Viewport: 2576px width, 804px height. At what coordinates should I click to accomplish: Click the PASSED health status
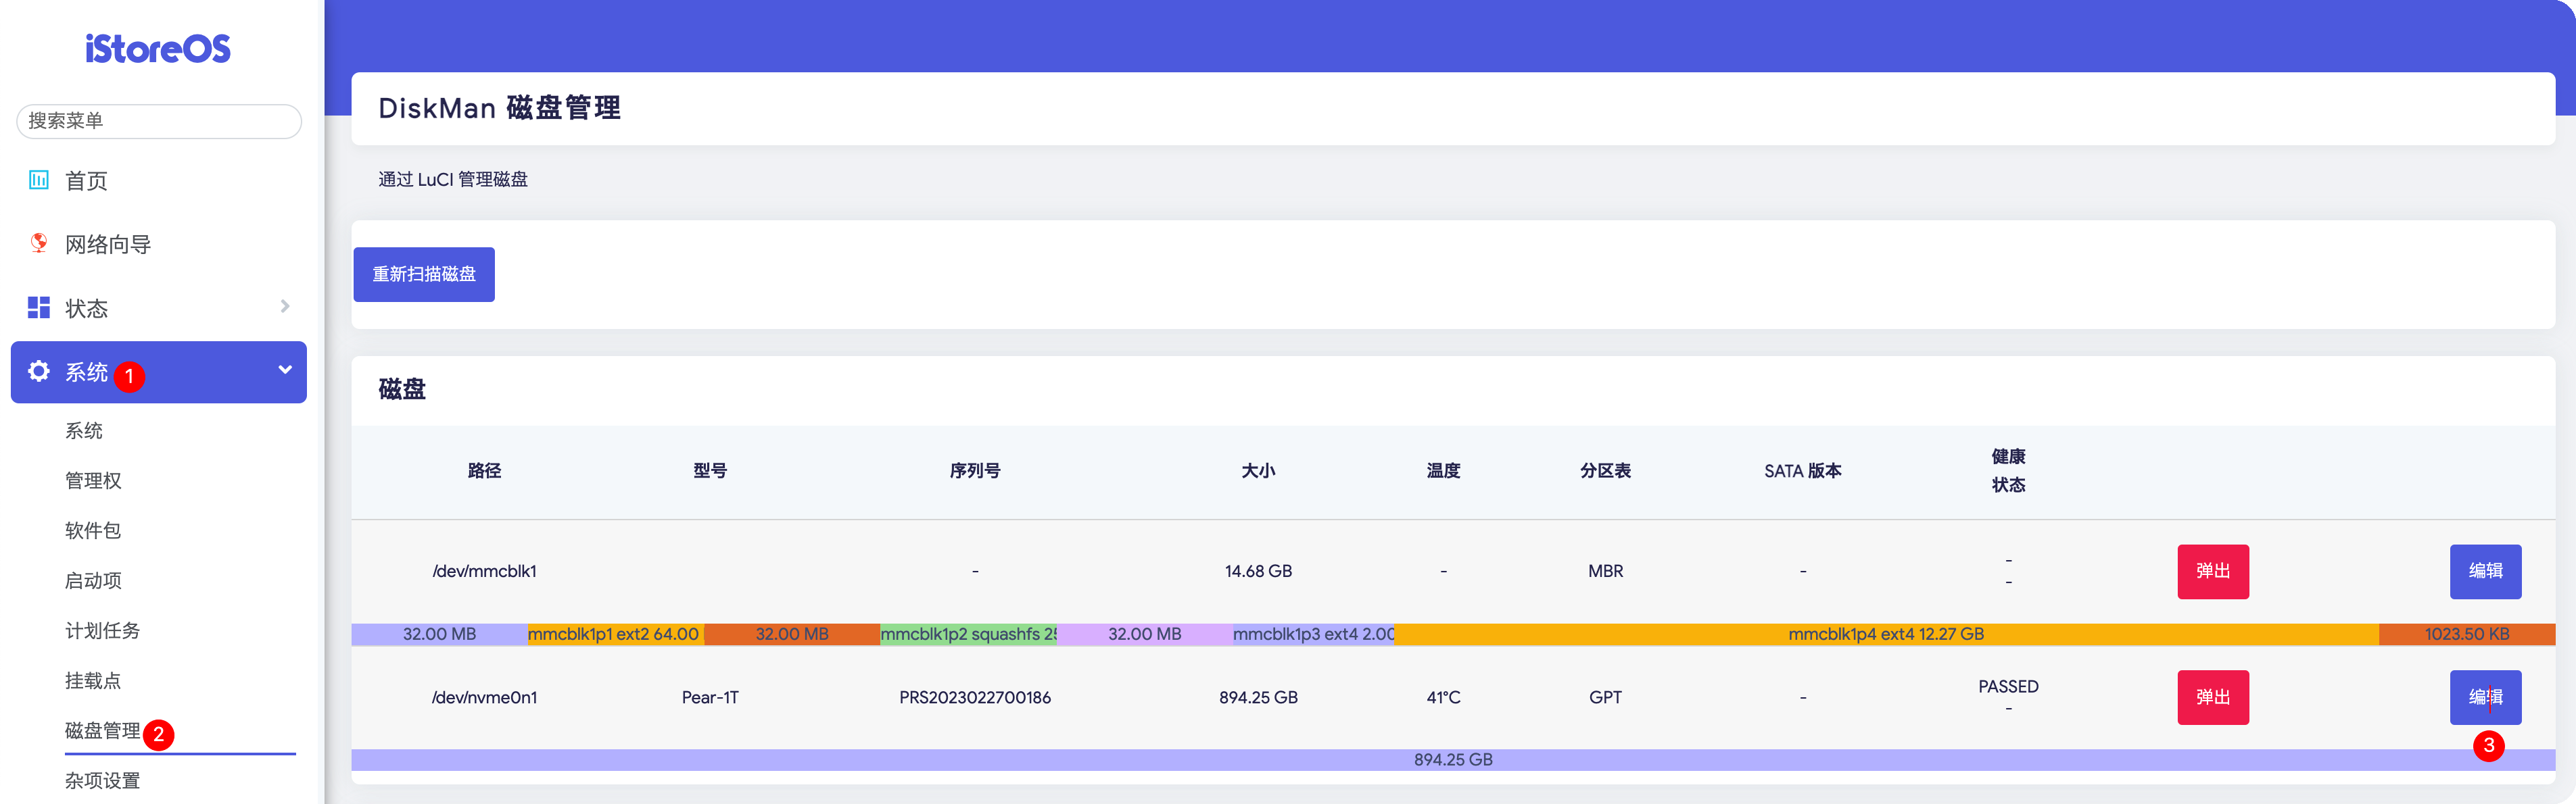coord(2008,686)
